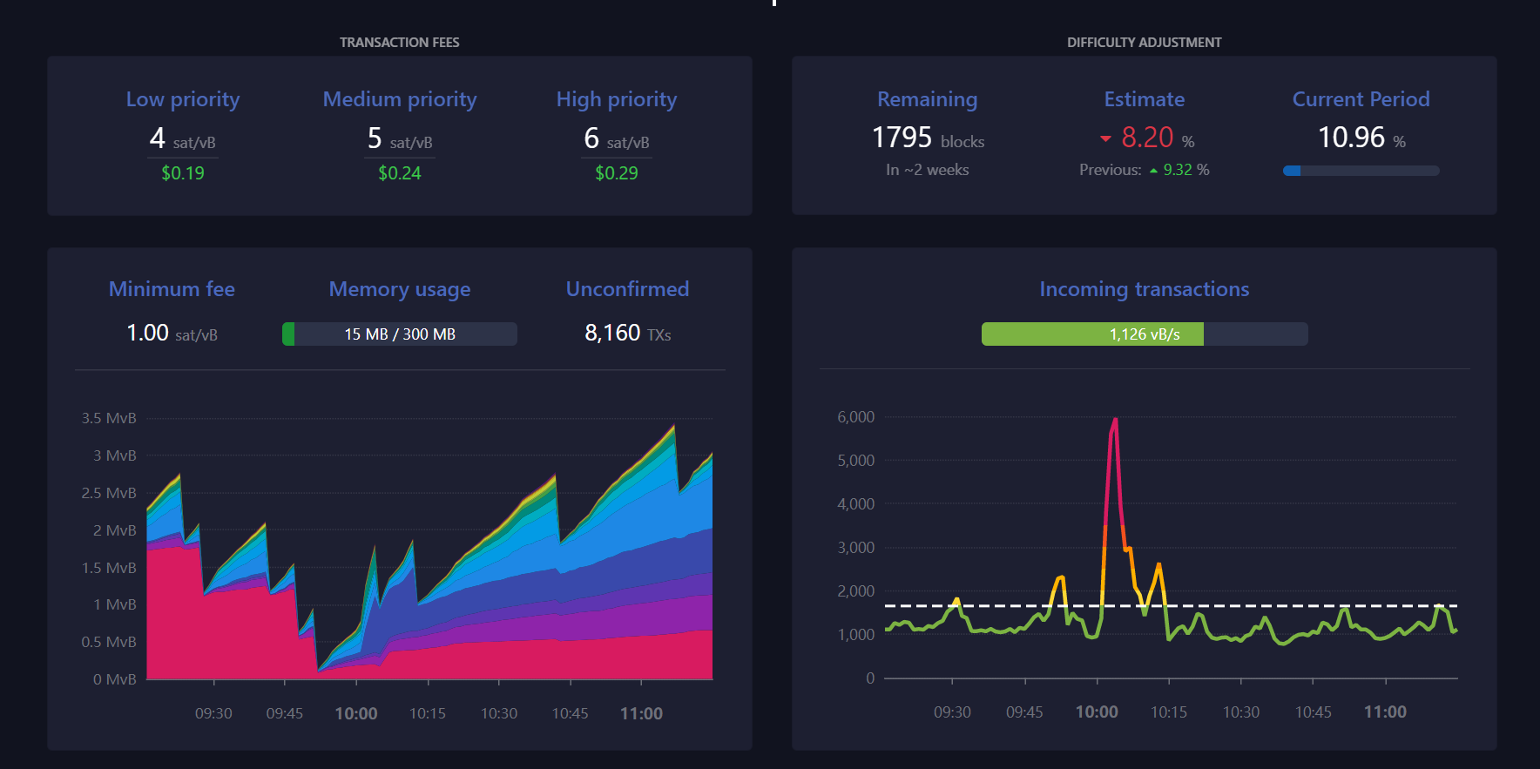
Task: Click the Previous 9.32 % value
Action: tap(1145, 170)
